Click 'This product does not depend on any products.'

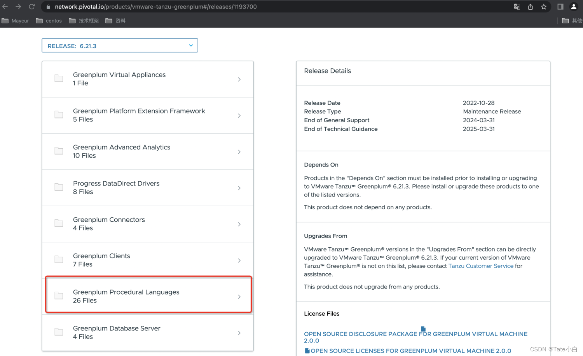(x=368, y=207)
